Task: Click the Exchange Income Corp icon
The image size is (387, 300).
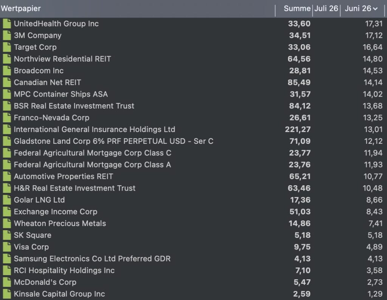Action: [7, 212]
